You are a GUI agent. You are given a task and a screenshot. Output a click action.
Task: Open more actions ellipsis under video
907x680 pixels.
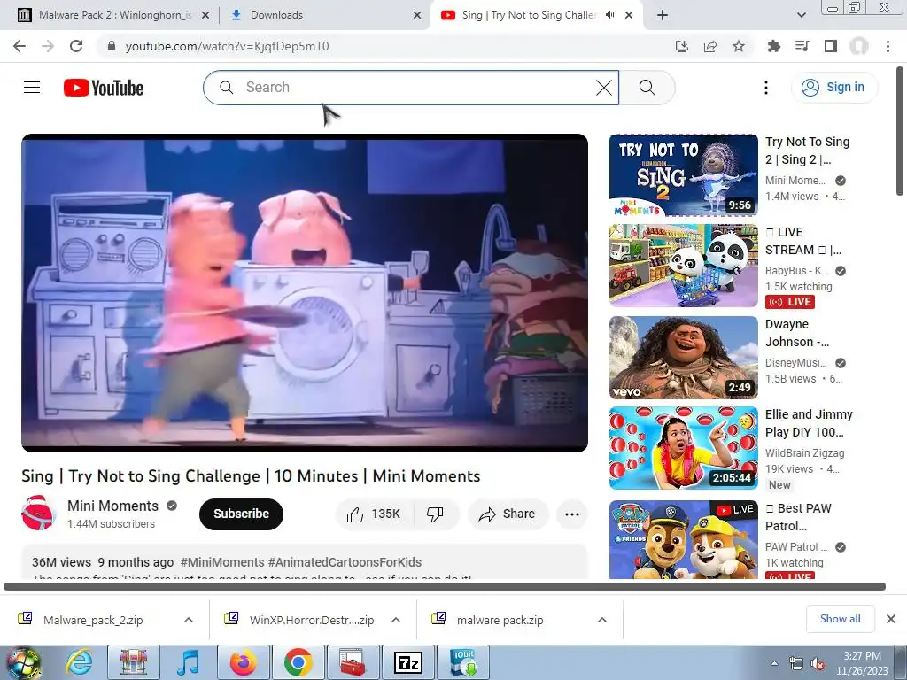point(572,514)
